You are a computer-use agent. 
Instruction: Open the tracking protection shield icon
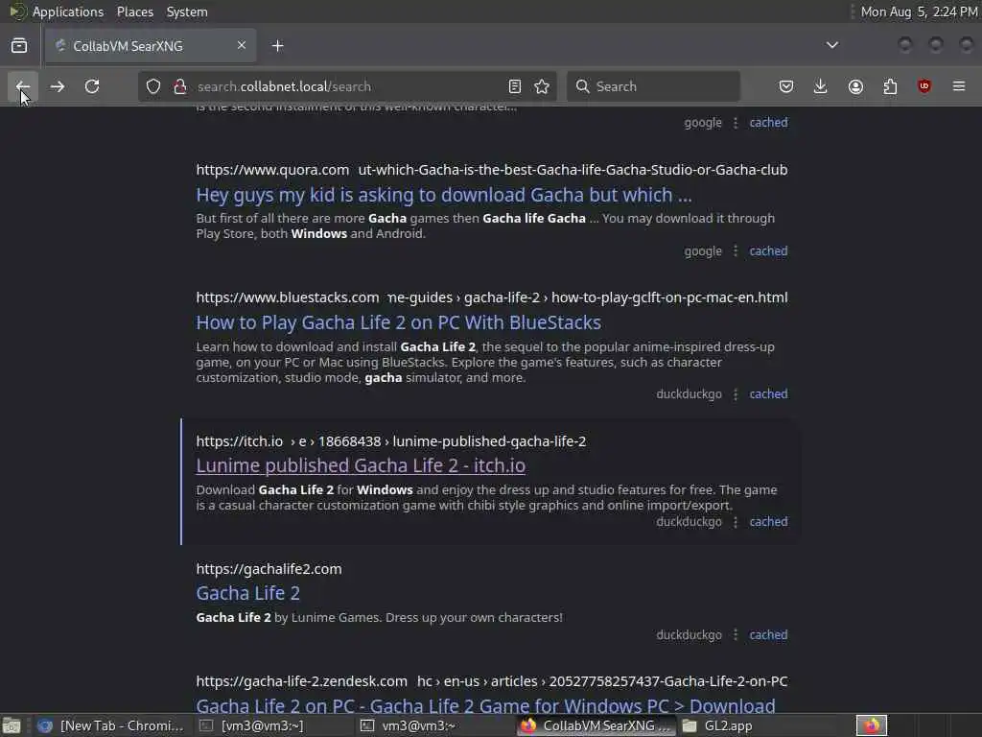tap(153, 86)
